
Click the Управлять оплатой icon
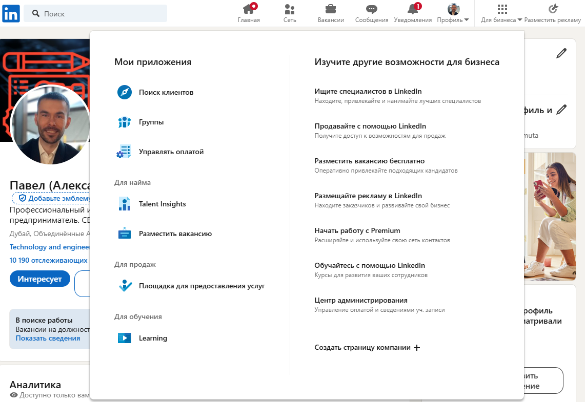[x=124, y=152]
